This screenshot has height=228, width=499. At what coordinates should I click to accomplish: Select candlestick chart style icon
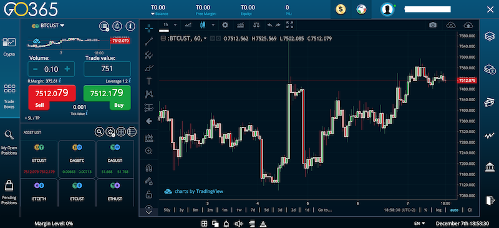203,25
